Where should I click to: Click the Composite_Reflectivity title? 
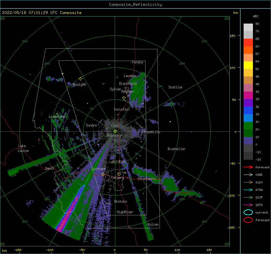pyautogui.click(x=135, y=5)
